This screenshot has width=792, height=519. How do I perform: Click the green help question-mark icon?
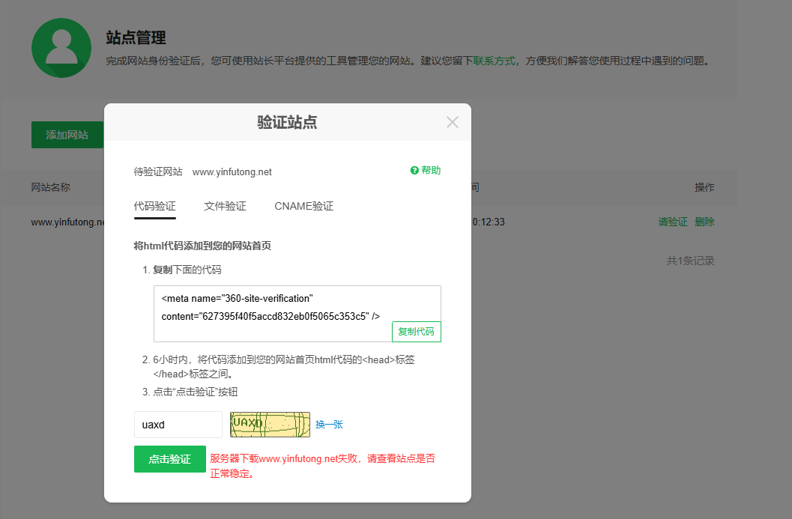tap(414, 171)
